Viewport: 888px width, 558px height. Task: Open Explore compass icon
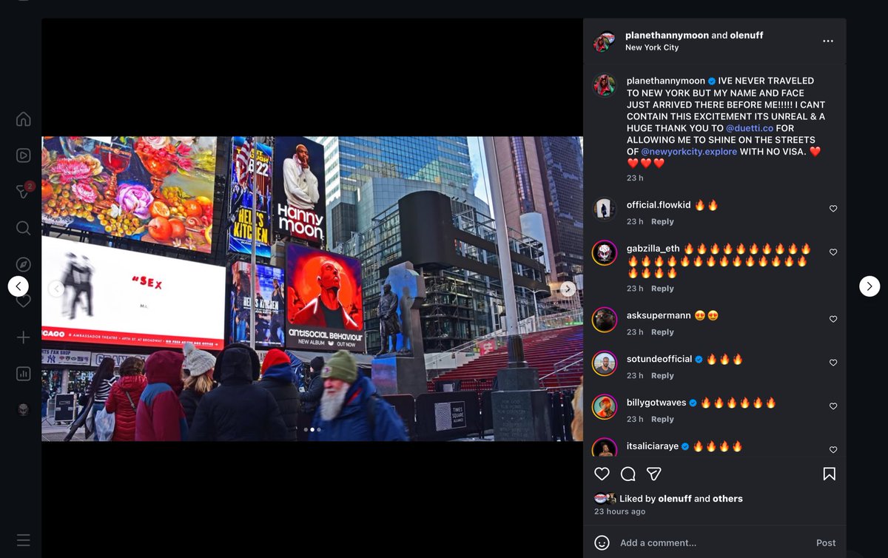click(23, 264)
